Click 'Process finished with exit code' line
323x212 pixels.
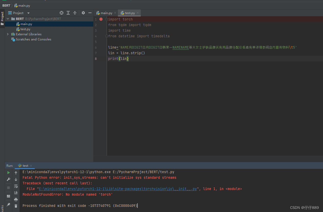(x=80, y=206)
